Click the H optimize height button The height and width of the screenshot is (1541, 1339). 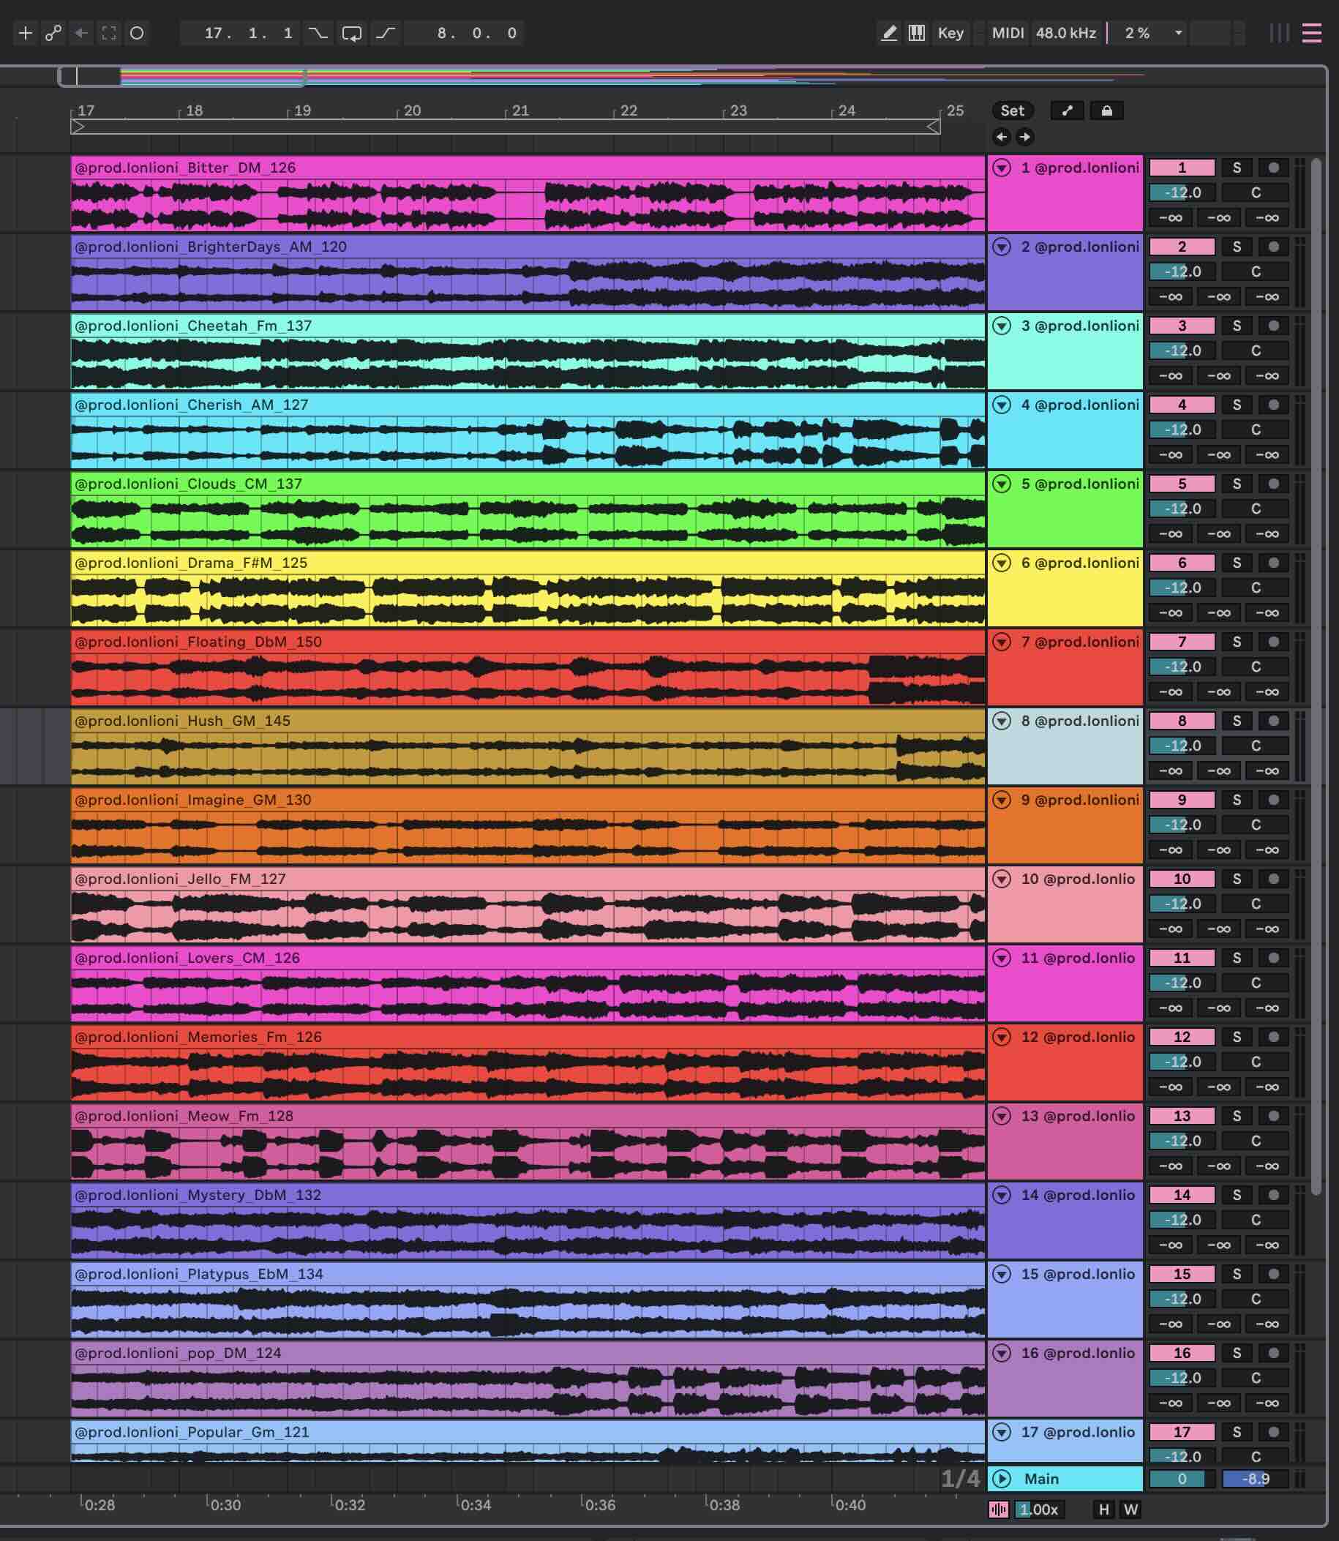pos(1103,1510)
